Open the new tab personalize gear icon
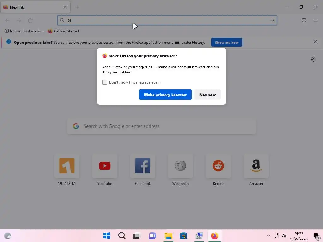The height and width of the screenshot is (242, 323). click(x=313, y=59)
